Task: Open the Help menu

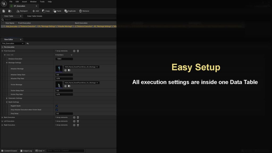Action: 50,2
